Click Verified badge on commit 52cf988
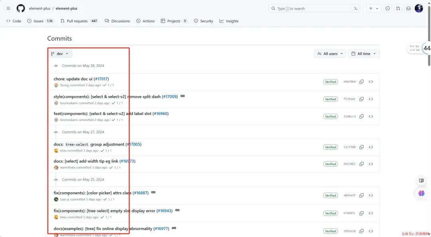 click(330, 147)
